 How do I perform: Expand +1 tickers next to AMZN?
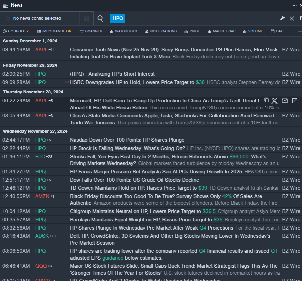click(x=52, y=196)
